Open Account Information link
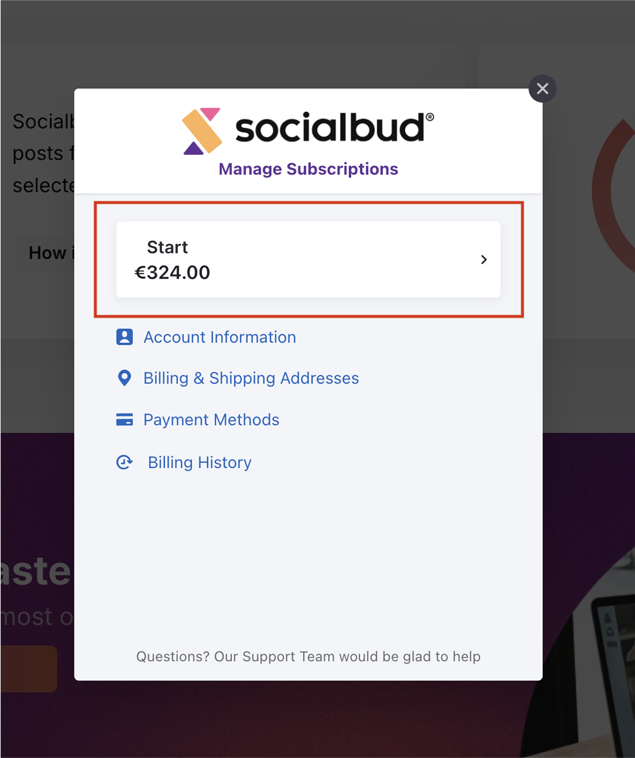This screenshot has height=758, width=635. tap(220, 337)
